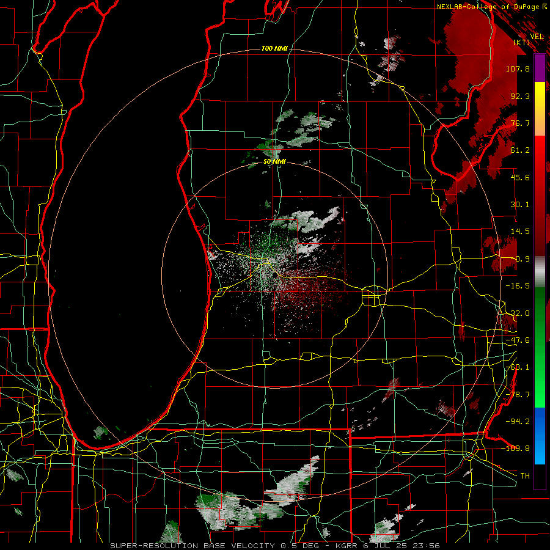Screen dimensions: 550x550
Task: Click the 100 NMI range ring label
Action: tap(274, 48)
